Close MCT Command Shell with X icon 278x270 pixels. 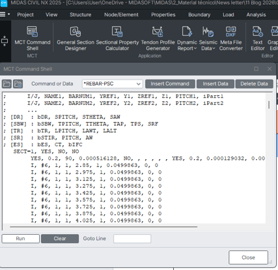pyautogui.click(x=270, y=69)
